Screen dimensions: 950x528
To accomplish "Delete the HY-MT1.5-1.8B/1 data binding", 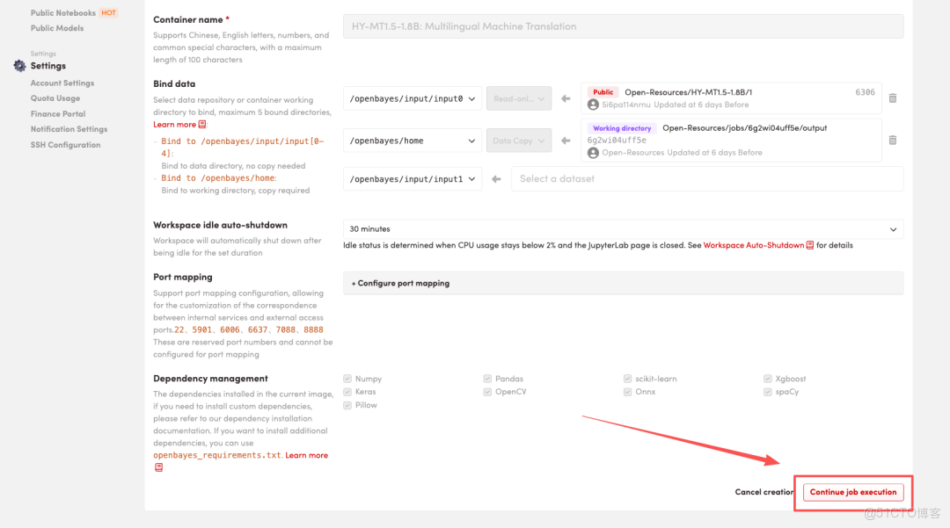I will click(x=892, y=98).
